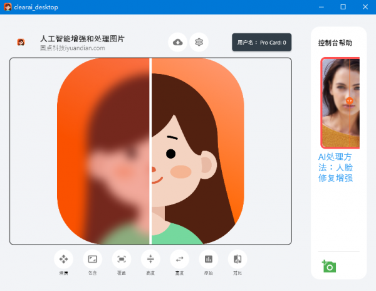Click the clearai_desktop title bar icon
The height and width of the screenshot is (291, 376).
click(x=8, y=7)
